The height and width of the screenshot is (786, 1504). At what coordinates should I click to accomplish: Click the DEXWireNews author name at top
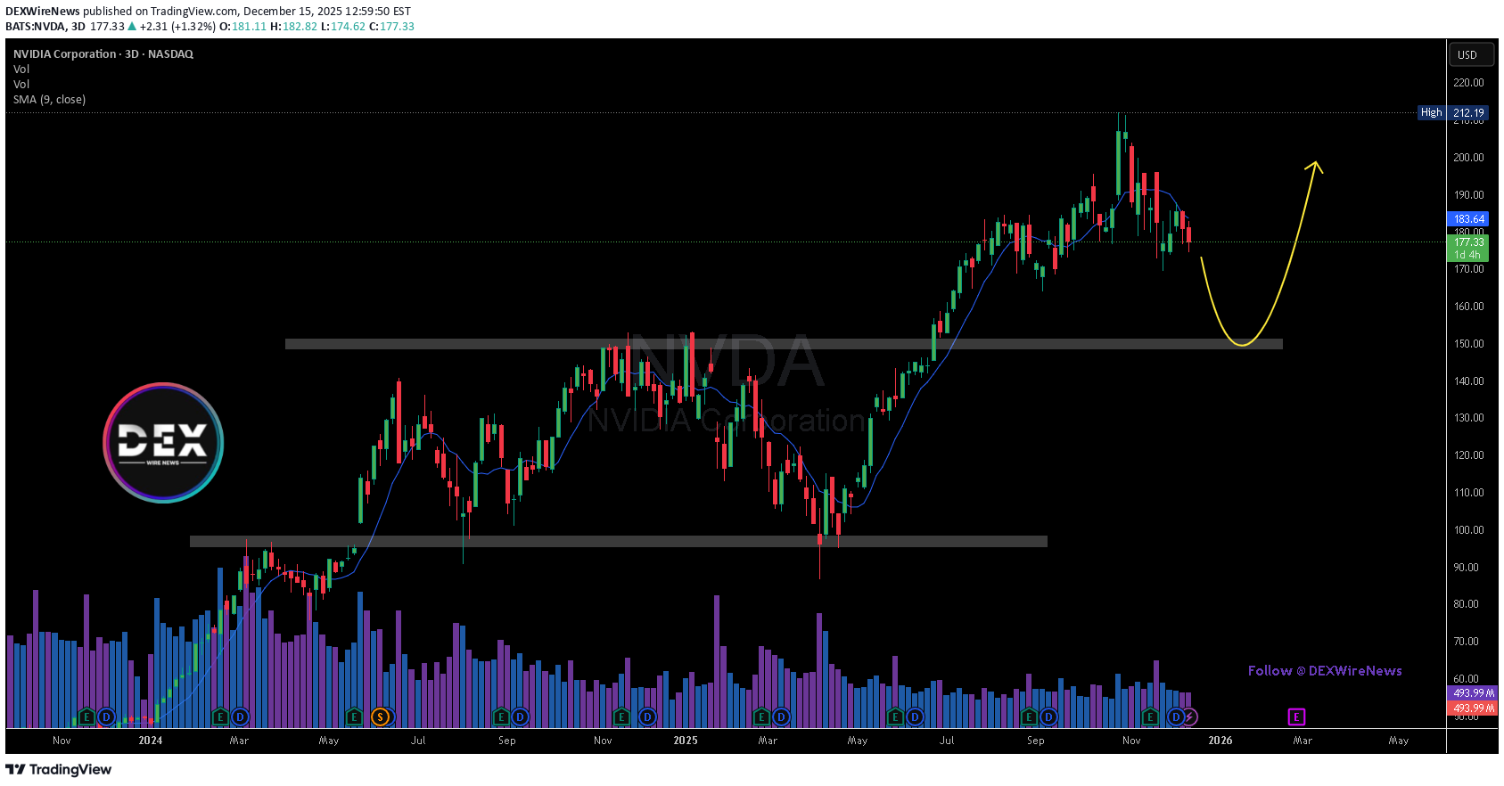(43, 11)
